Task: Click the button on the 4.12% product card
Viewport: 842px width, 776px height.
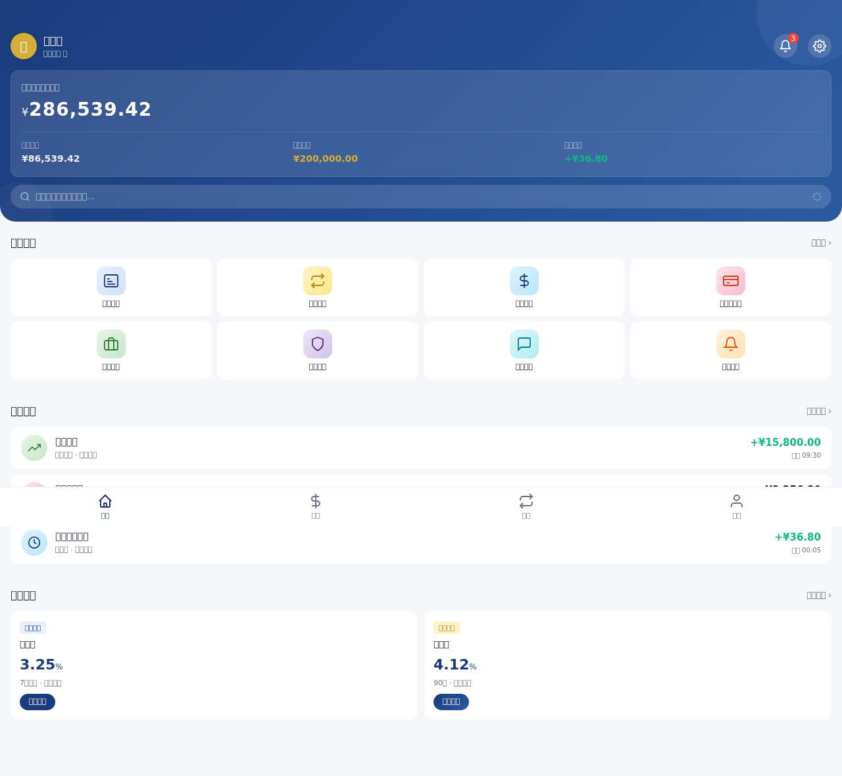Action: pos(451,702)
